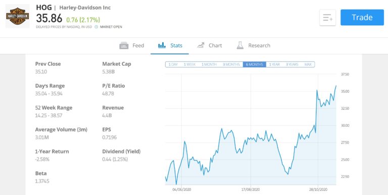Click the Harley-Davidson logo image

click(17, 16)
